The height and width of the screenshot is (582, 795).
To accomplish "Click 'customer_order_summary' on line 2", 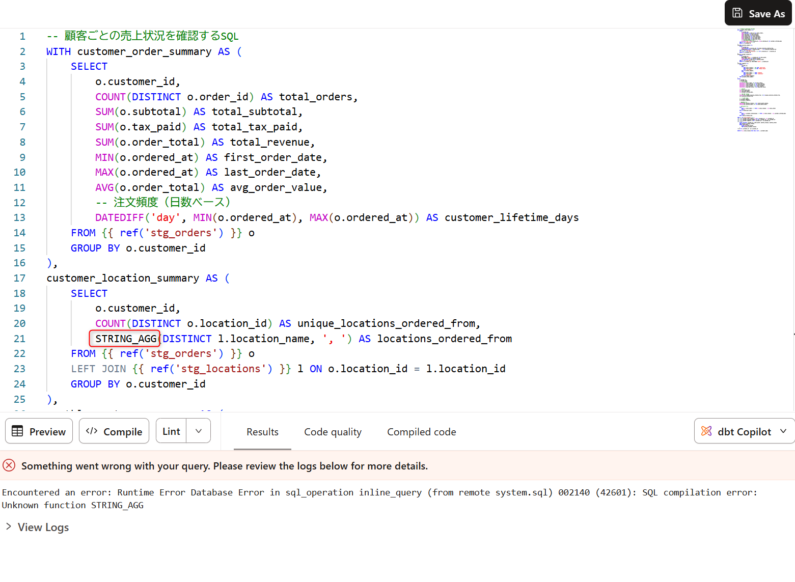I will (x=144, y=51).
